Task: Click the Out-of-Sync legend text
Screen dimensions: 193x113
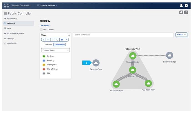Action: click(x=52, y=69)
